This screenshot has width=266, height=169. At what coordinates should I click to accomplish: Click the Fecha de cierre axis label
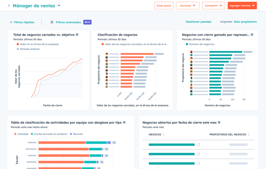coord(53,105)
